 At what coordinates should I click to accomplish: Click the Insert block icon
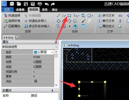(83, 16)
